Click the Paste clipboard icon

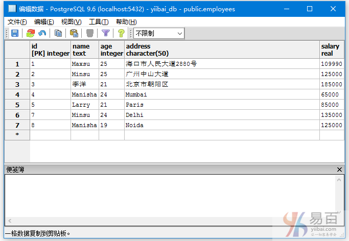click(74, 33)
